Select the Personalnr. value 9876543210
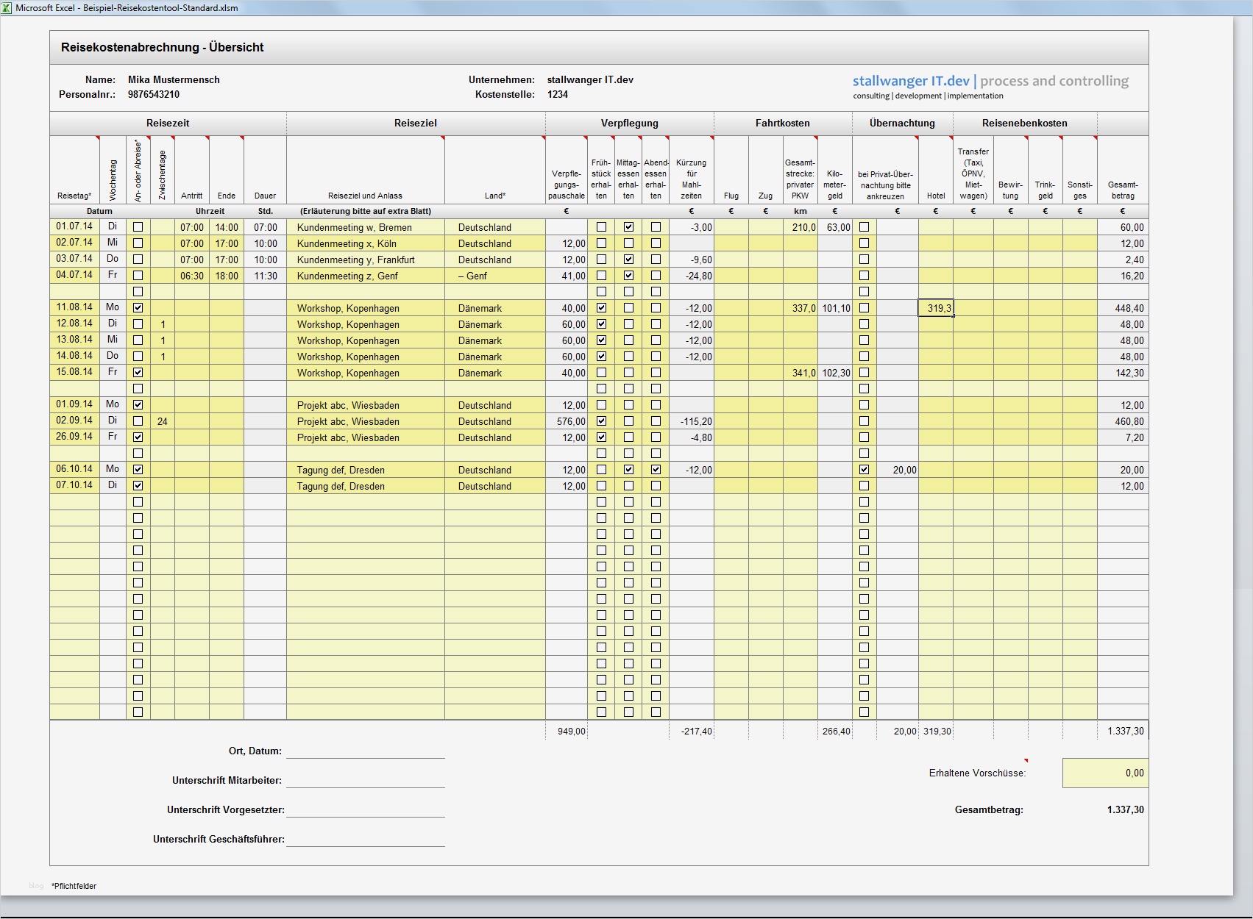The height and width of the screenshot is (919, 1253). pos(153,94)
